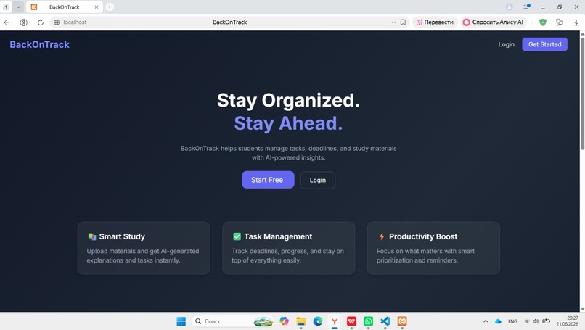Click the scrollbar down arrow
The width and height of the screenshot is (585, 330).
click(582, 309)
